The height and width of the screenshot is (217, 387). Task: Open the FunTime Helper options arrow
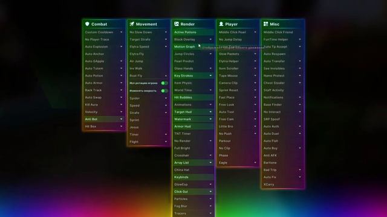(x=300, y=39)
